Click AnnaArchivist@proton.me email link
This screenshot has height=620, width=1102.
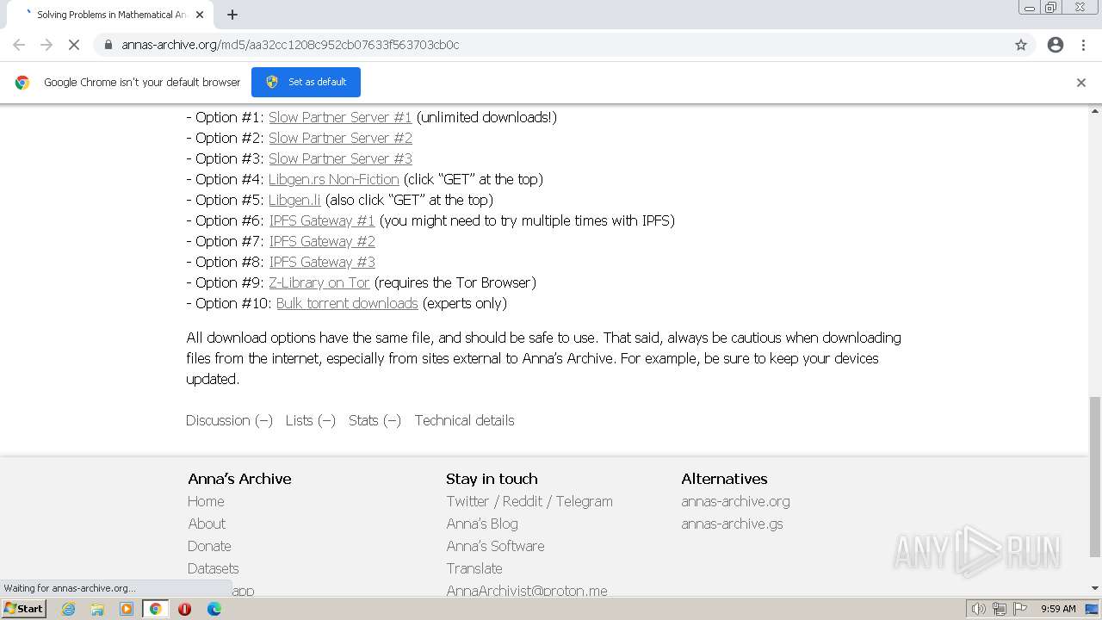click(x=527, y=591)
